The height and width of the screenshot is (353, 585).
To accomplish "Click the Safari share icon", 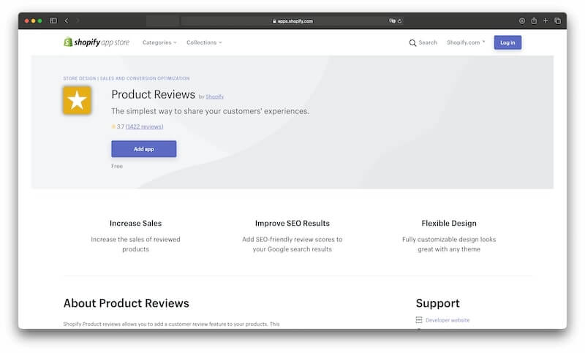I will pos(534,21).
